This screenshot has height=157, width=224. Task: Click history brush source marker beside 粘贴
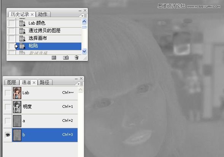click(16, 46)
